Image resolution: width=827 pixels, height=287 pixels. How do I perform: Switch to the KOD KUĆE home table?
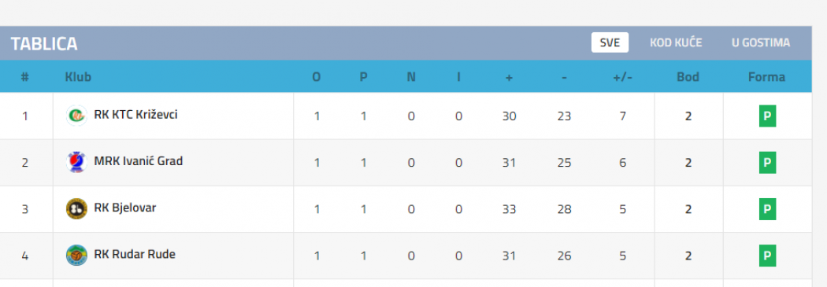pyautogui.click(x=676, y=42)
